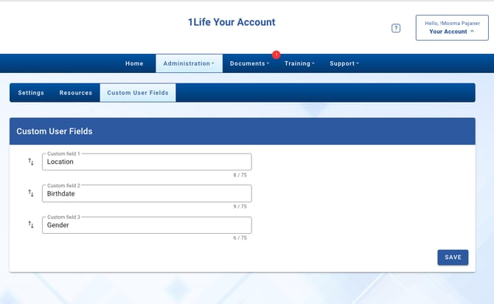The image size is (494, 304).
Task: Click the 1Life Your Account title
Action: coord(232,22)
